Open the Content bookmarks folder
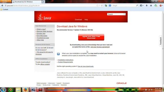Screen dimensions: 164x92 [4, 9]
